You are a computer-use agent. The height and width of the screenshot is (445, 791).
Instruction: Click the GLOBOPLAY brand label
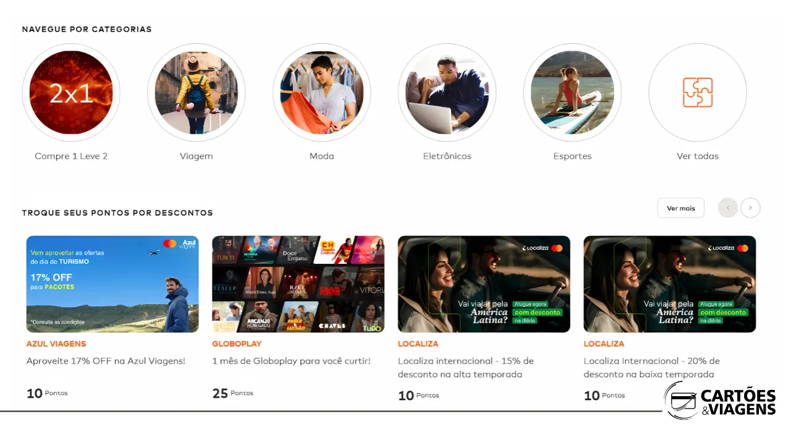(237, 344)
